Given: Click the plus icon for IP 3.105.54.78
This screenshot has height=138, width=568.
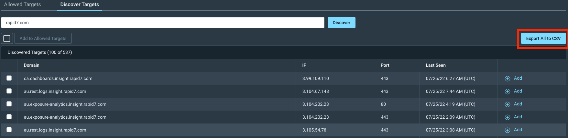Looking at the screenshot, I should pyautogui.click(x=508, y=130).
